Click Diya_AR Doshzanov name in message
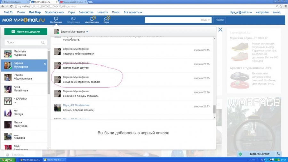Viewport: 288px width, 162px height. point(76,105)
